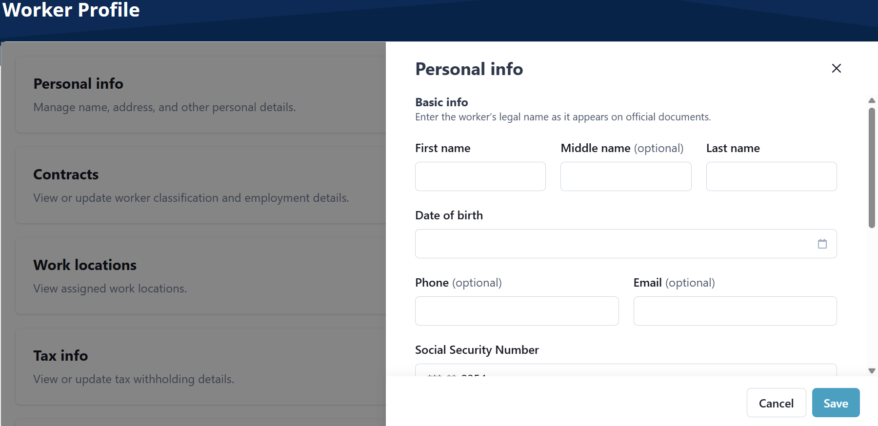Open the Tax info card
Viewport: 878px width, 426px height.
(x=200, y=367)
